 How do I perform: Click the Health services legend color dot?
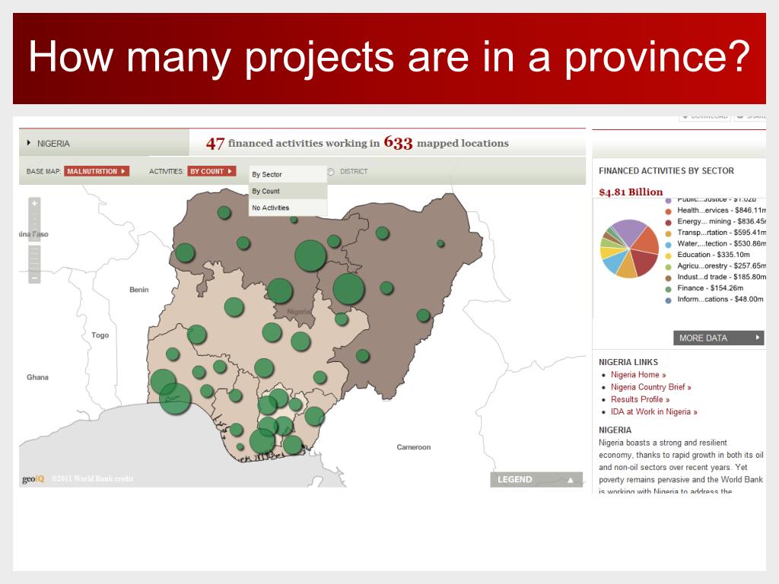point(668,211)
